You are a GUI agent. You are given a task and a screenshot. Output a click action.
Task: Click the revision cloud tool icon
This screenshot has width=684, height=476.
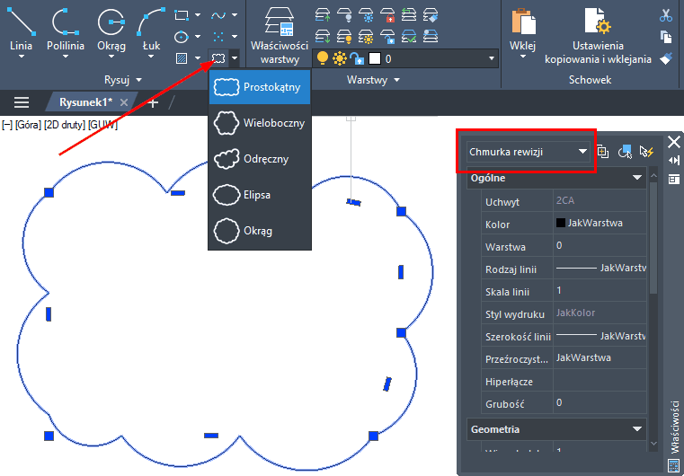218,57
